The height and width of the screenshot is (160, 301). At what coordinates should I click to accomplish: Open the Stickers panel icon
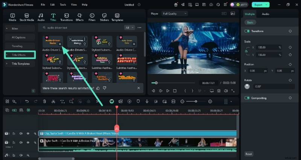pyautogui.click(x=104, y=15)
